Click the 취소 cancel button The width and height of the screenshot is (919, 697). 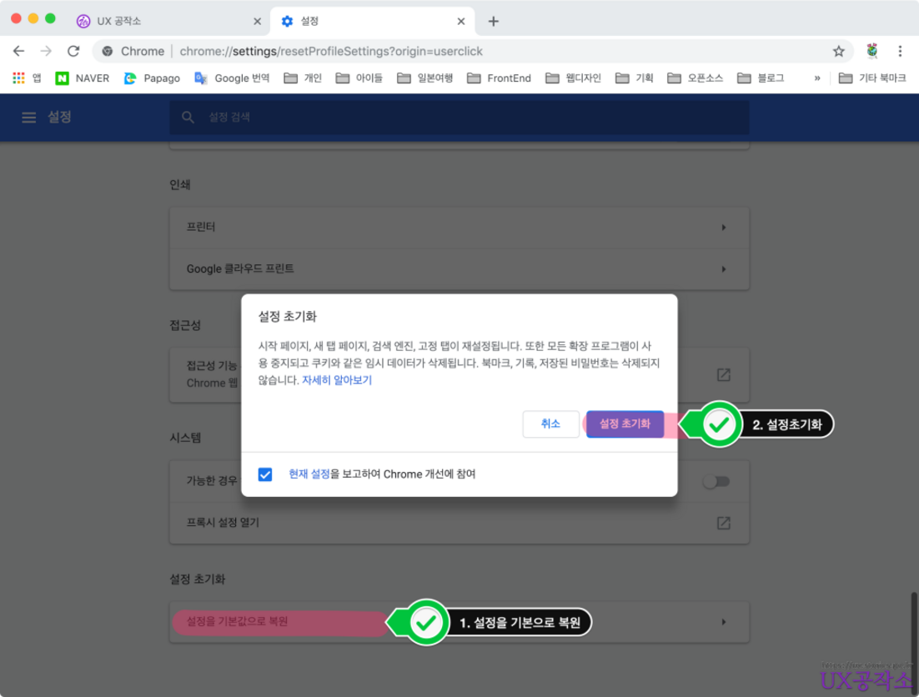click(550, 424)
